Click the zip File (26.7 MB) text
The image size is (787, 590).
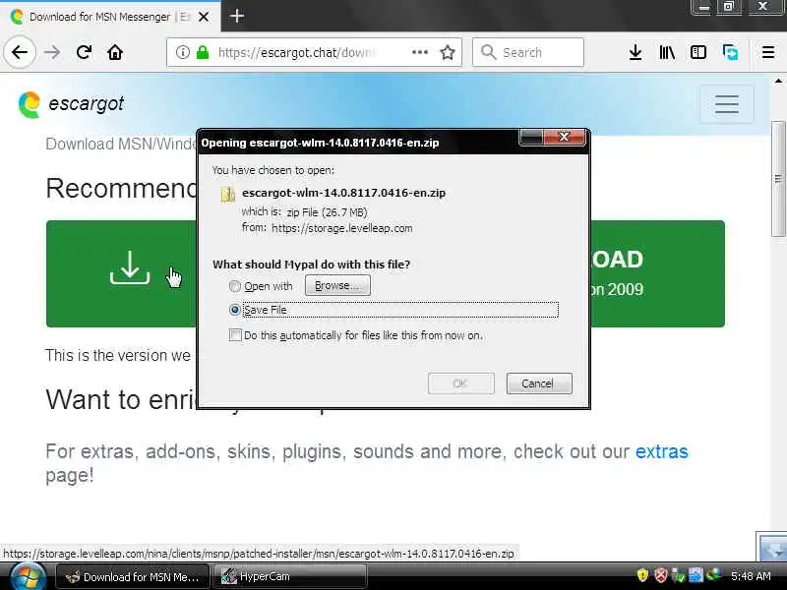[x=327, y=212]
